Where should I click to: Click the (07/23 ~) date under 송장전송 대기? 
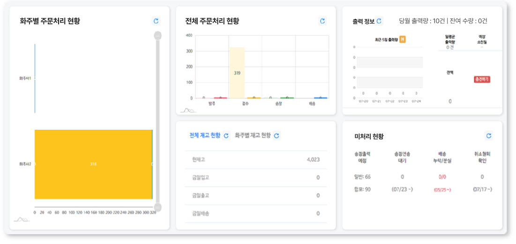402,189
